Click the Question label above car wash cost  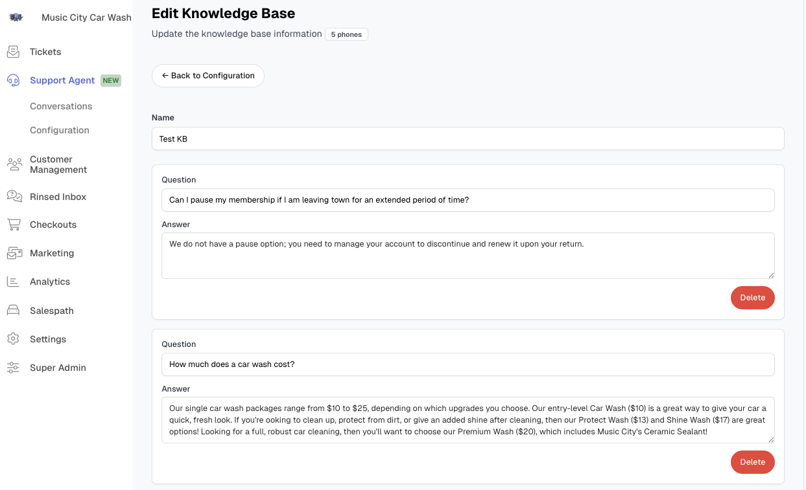178,344
